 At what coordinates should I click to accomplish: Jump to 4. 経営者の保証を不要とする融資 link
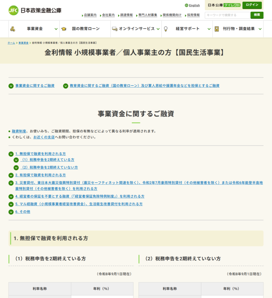[x=80, y=196]
